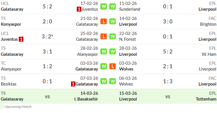The width and height of the screenshot is (217, 113).
Task: Click the I. Basaksehir team name
Action: click(86, 99)
